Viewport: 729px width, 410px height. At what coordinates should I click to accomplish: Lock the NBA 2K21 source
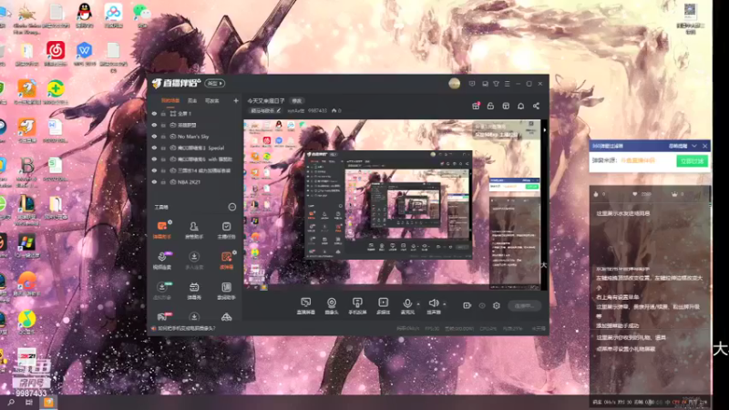(163, 182)
